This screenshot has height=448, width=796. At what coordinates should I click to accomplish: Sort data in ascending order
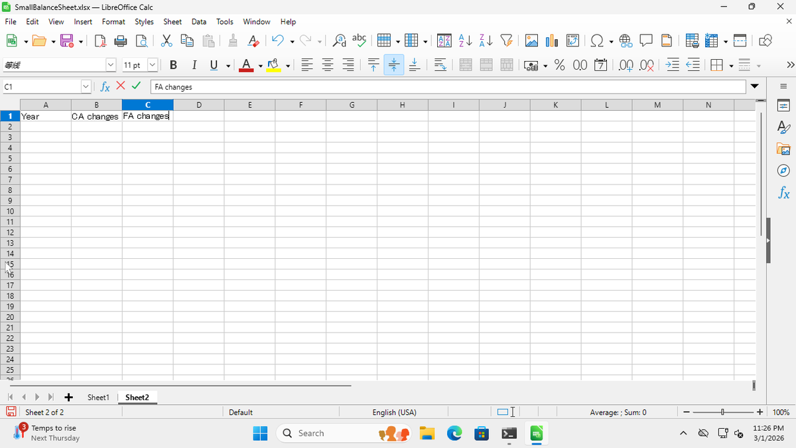[x=464, y=40]
